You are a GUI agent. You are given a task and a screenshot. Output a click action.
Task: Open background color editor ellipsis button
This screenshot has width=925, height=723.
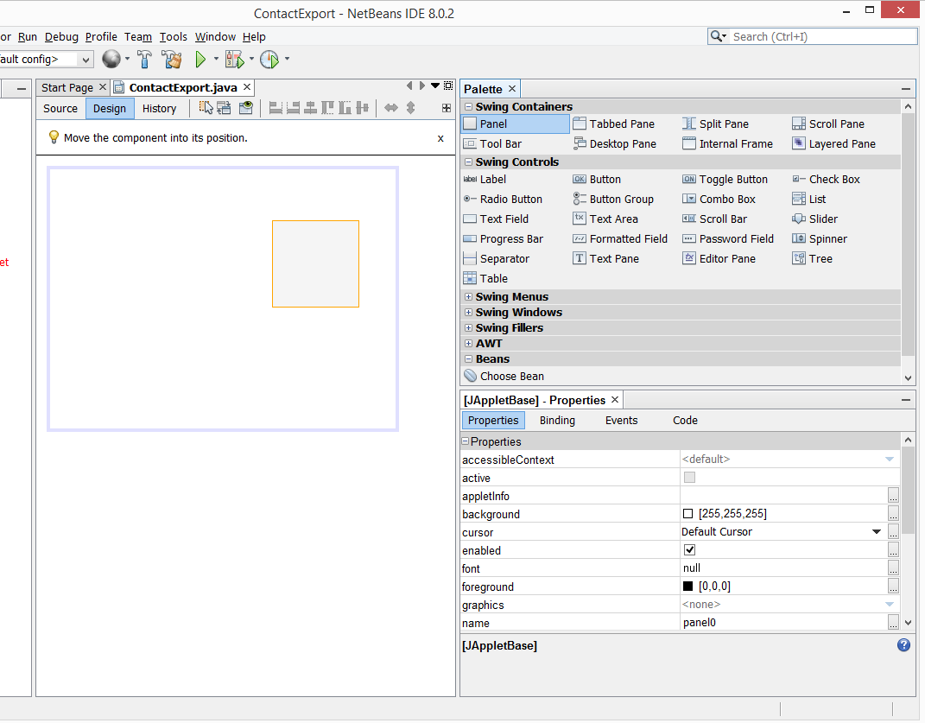click(x=893, y=514)
